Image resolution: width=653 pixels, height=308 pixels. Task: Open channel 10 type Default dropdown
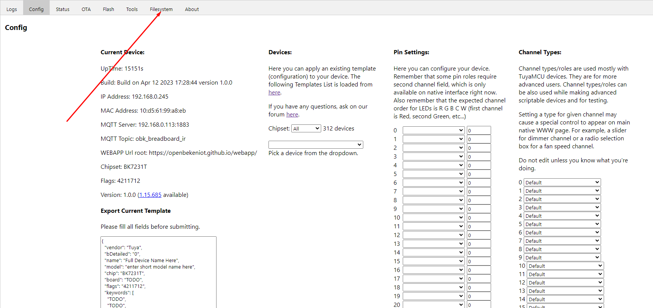coord(565,266)
